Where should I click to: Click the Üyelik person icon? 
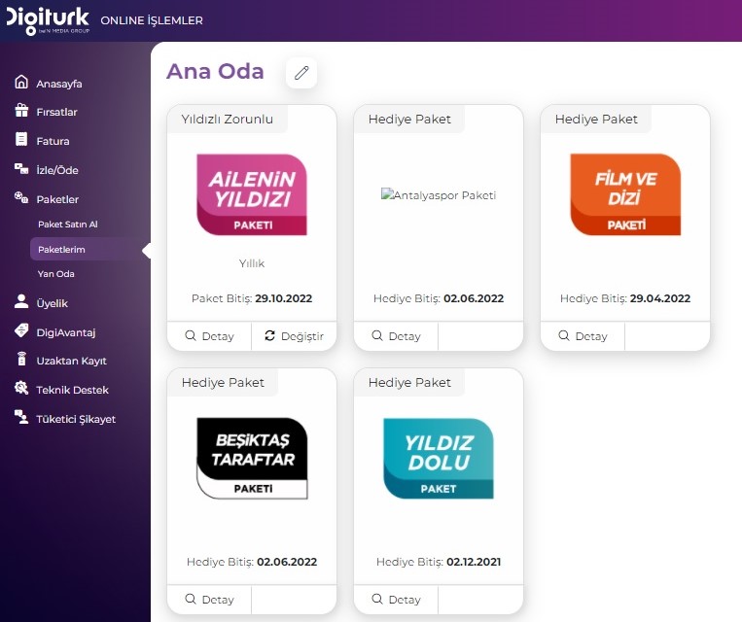(21, 301)
